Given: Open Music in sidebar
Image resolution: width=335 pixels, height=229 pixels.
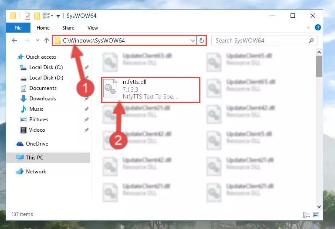Looking at the screenshot, I should [x=36, y=109].
